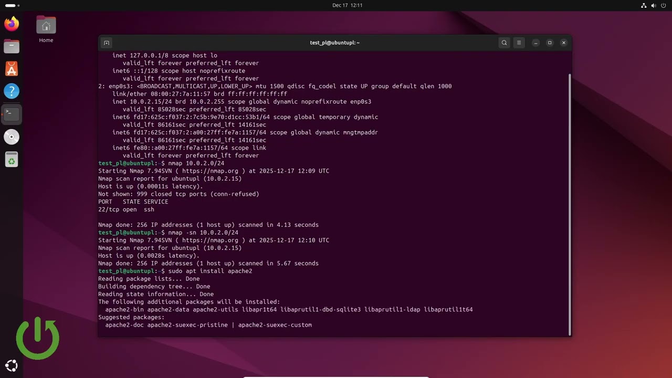Click the volume icon in top bar

click(654, 5)
